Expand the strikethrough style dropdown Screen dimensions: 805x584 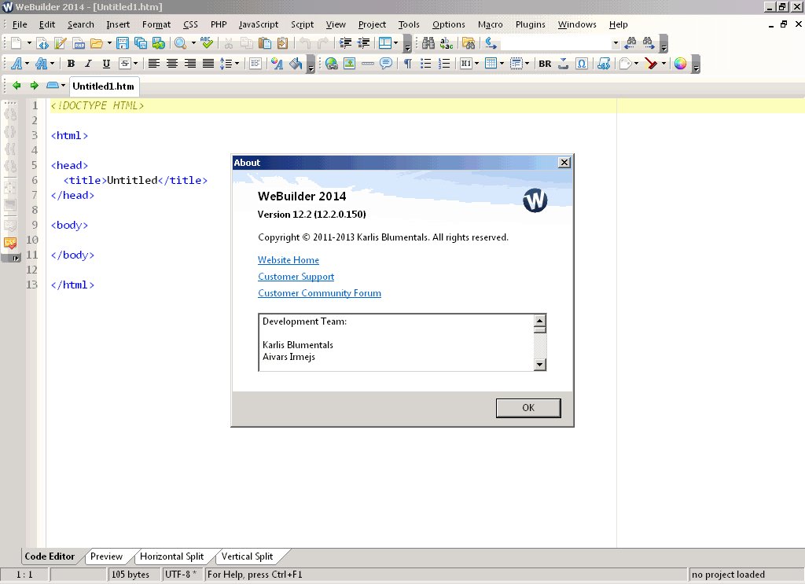click(x=135, y=64)
